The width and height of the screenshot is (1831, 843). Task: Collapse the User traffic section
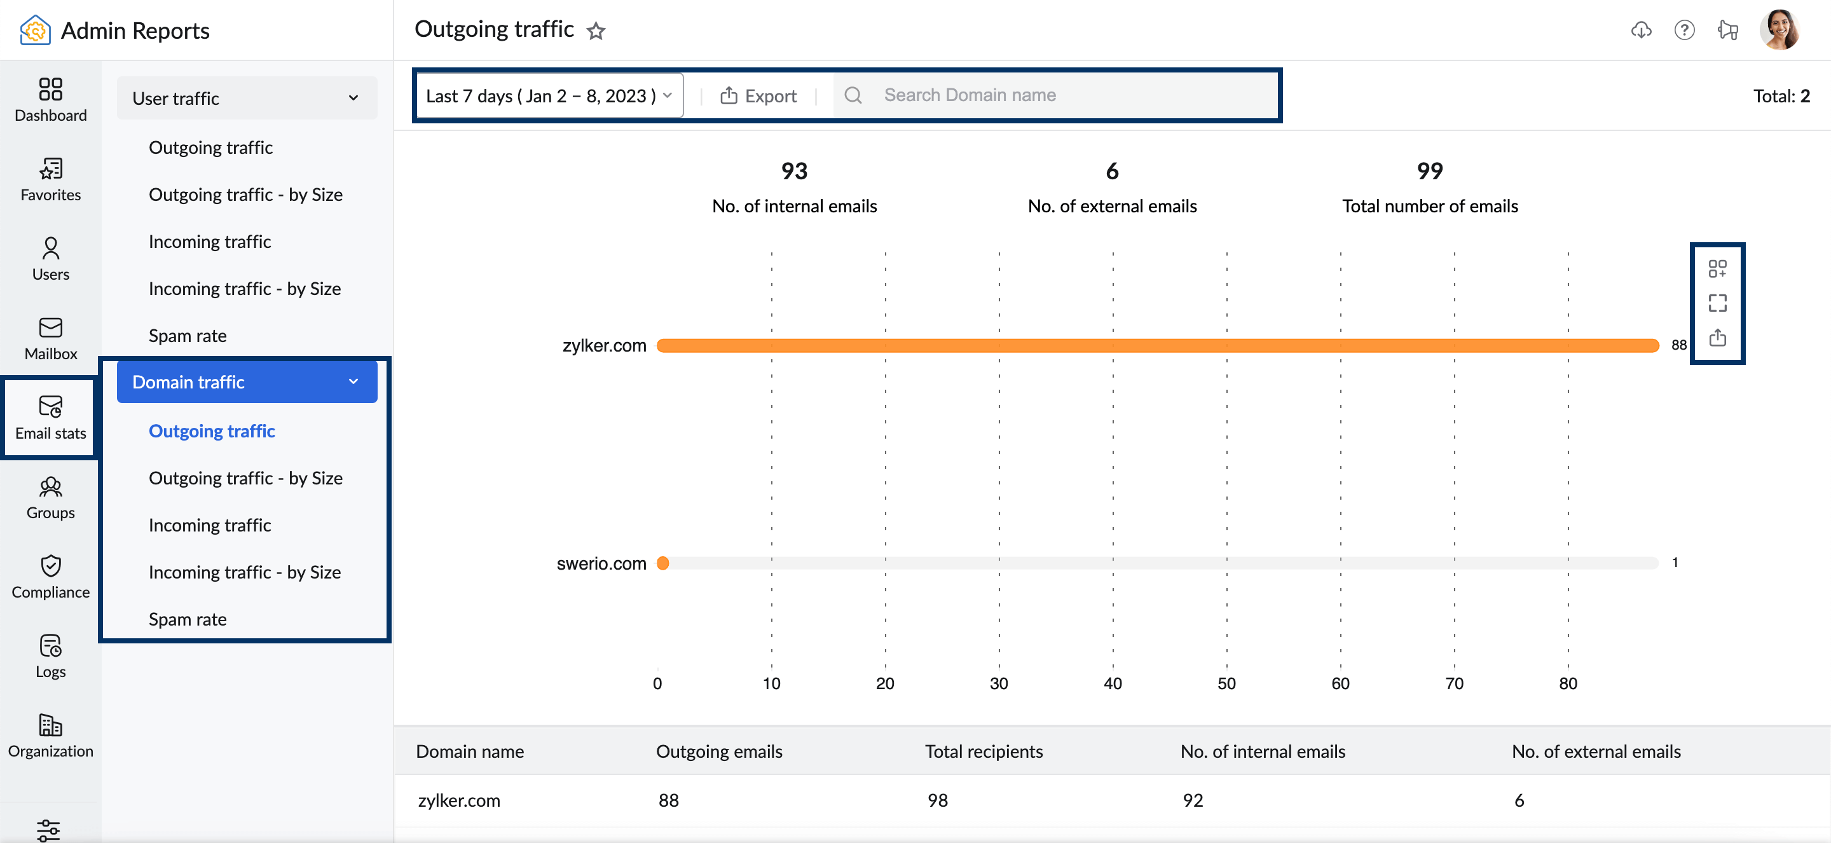247,98
